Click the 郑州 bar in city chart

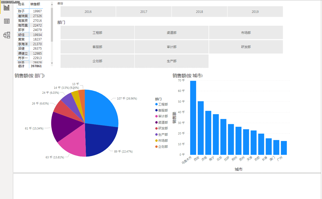pos(239,141)
